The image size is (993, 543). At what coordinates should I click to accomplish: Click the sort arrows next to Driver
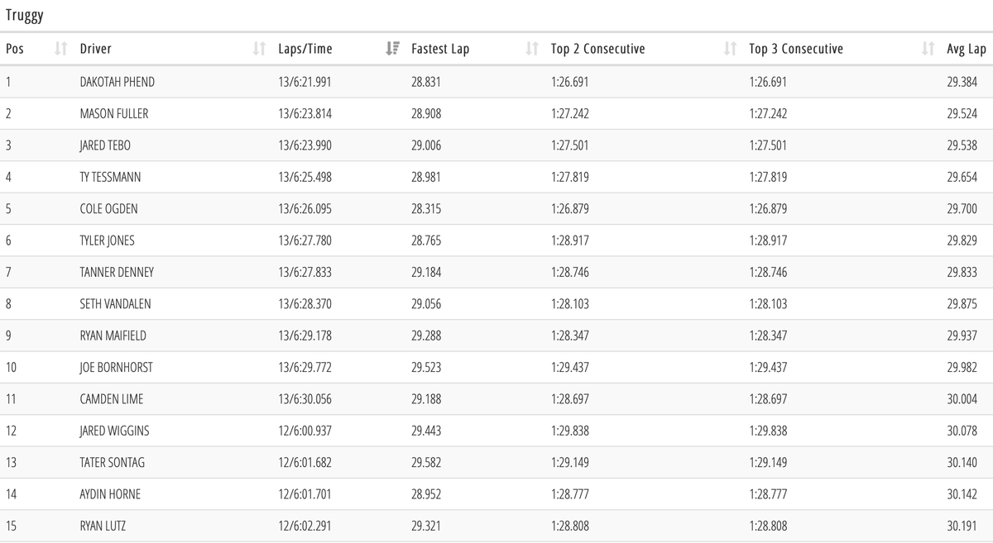[x=259, y=49]
